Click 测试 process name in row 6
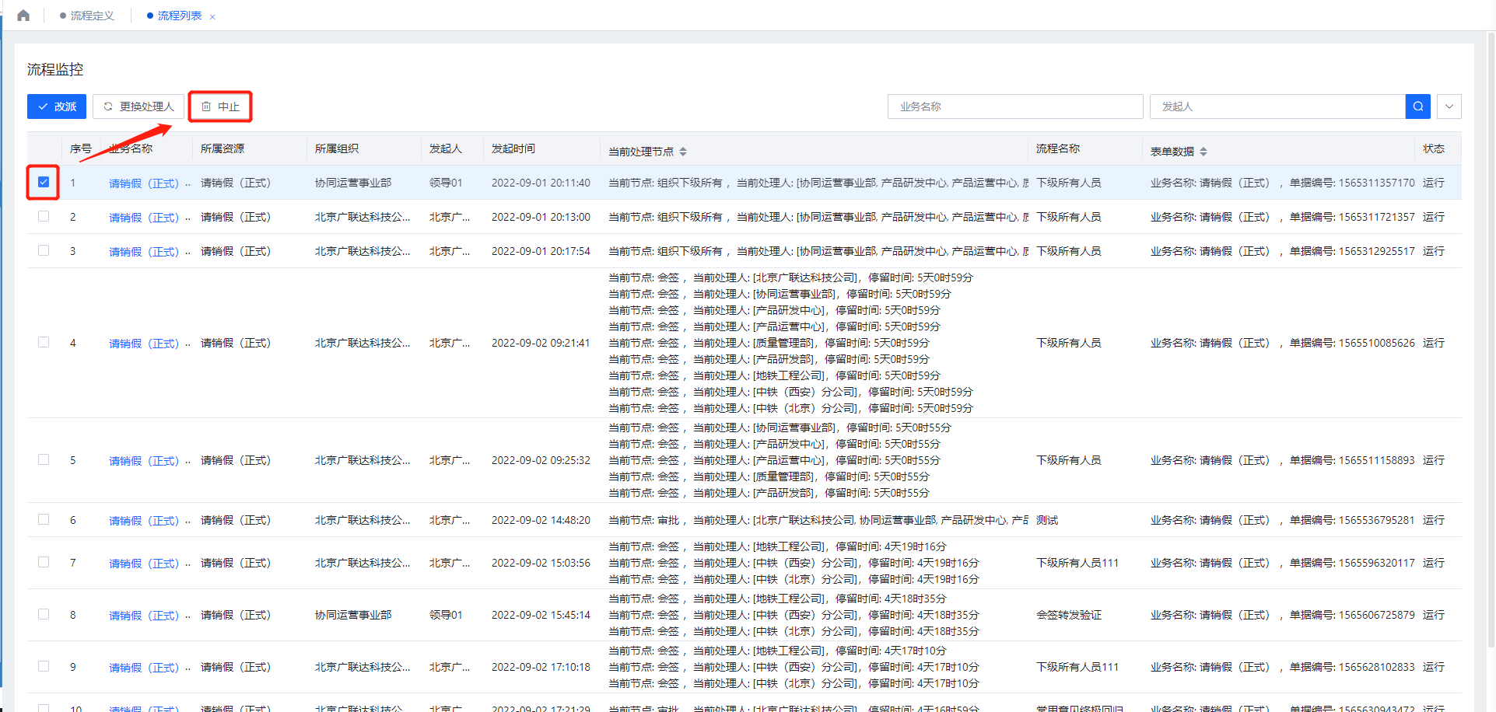1496x712 pixels. [1047, 520]
